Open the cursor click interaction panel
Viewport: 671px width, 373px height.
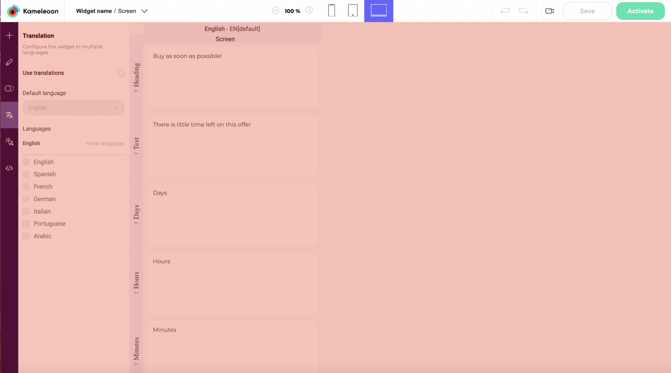point(9,142)
